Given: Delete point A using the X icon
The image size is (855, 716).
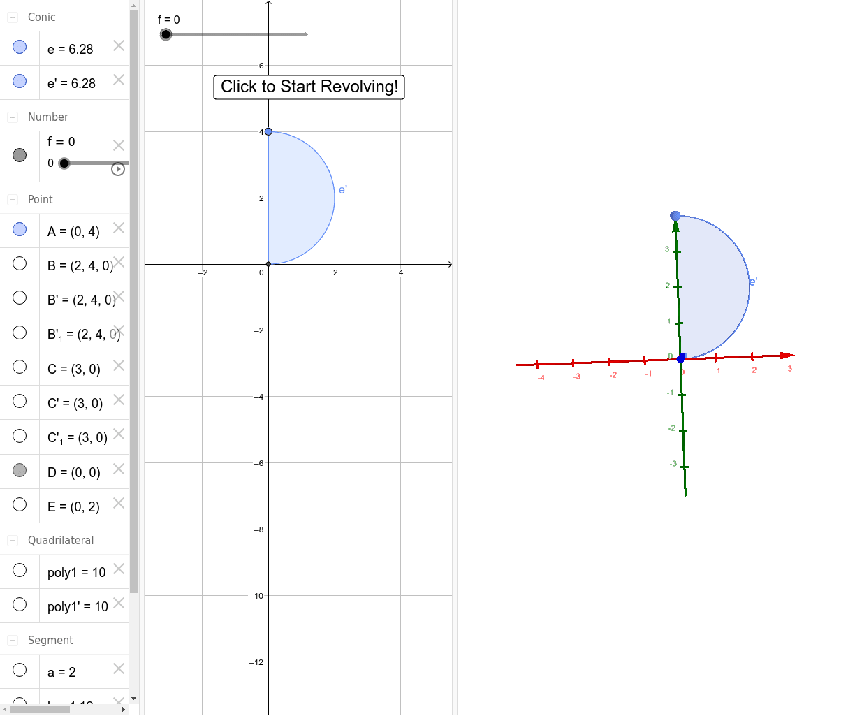Looking at the screenshot, I should (118, 227).
